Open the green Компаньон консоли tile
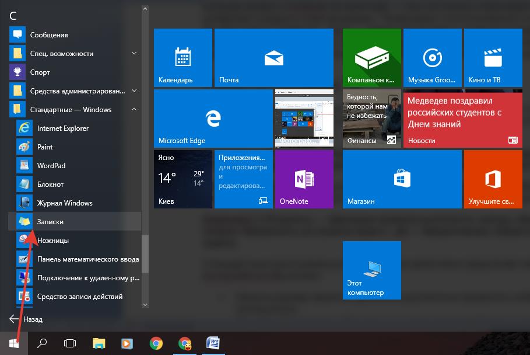The image size is (530, 355). (372, 58)
